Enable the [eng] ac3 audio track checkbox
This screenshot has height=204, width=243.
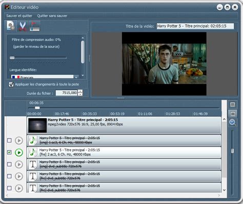tap(9, 140)
